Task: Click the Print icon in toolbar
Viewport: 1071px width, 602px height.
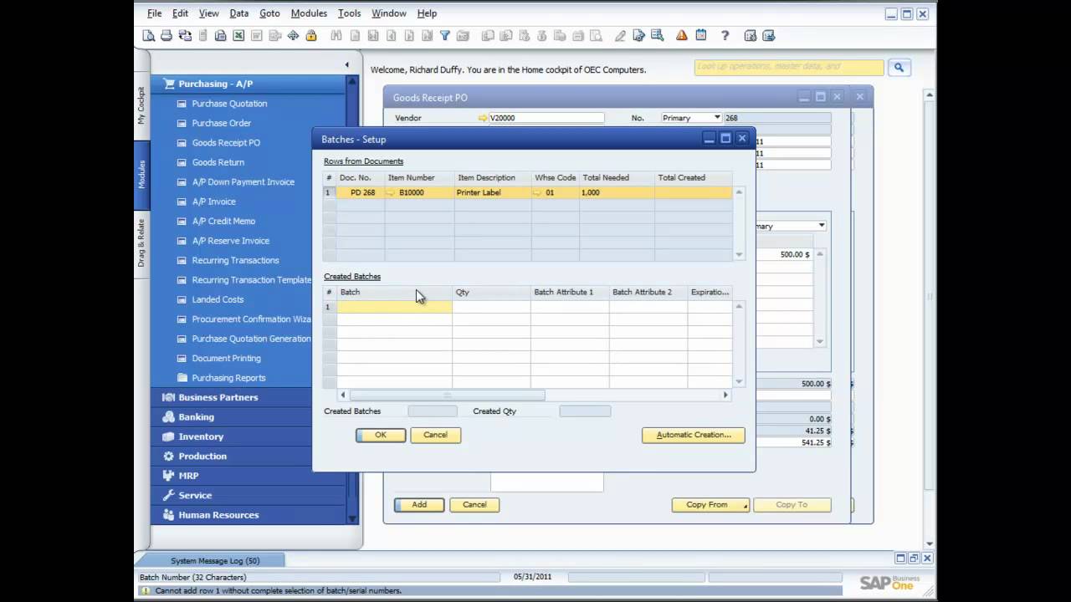Action: click(x=167, y=35)
